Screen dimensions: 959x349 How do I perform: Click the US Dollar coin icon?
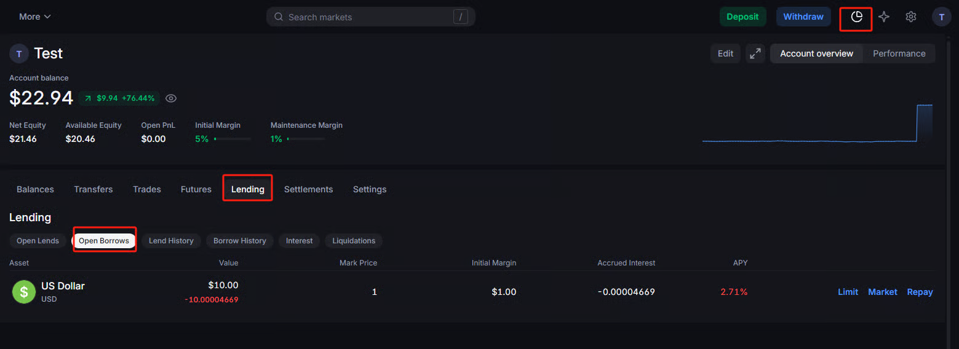pyautogui.click(x=24, y=292)
